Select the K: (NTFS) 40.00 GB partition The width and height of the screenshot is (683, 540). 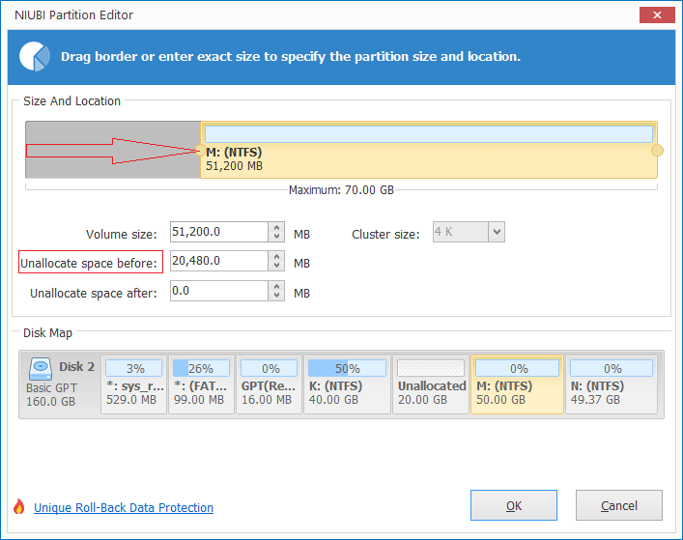[x=346, y=384]
